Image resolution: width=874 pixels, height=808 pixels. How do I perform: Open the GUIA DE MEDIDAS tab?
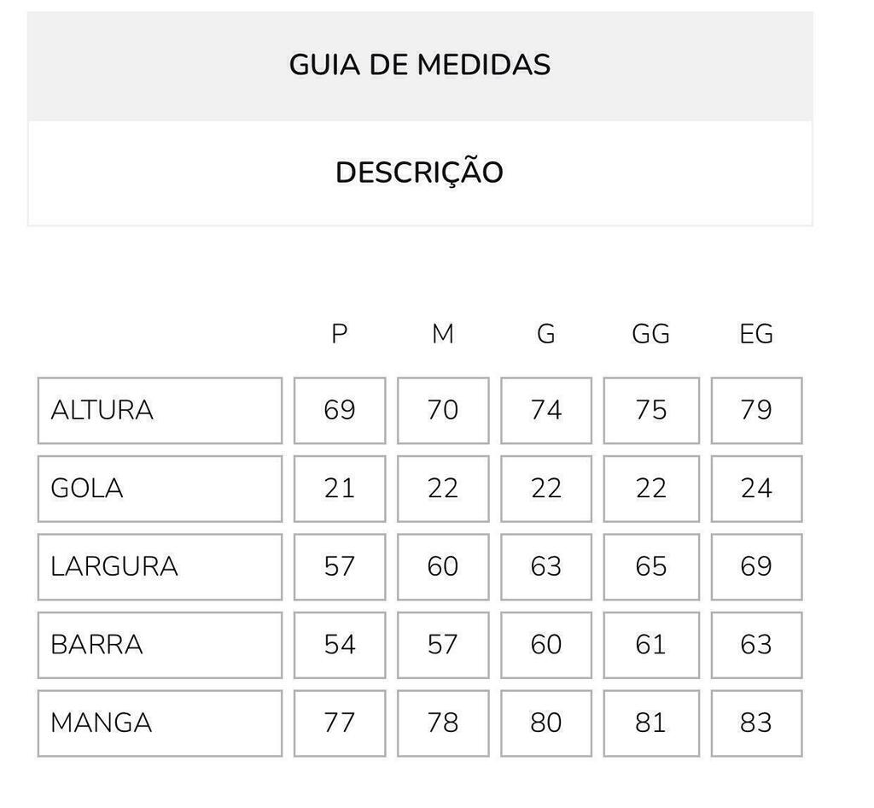point(420,66)
